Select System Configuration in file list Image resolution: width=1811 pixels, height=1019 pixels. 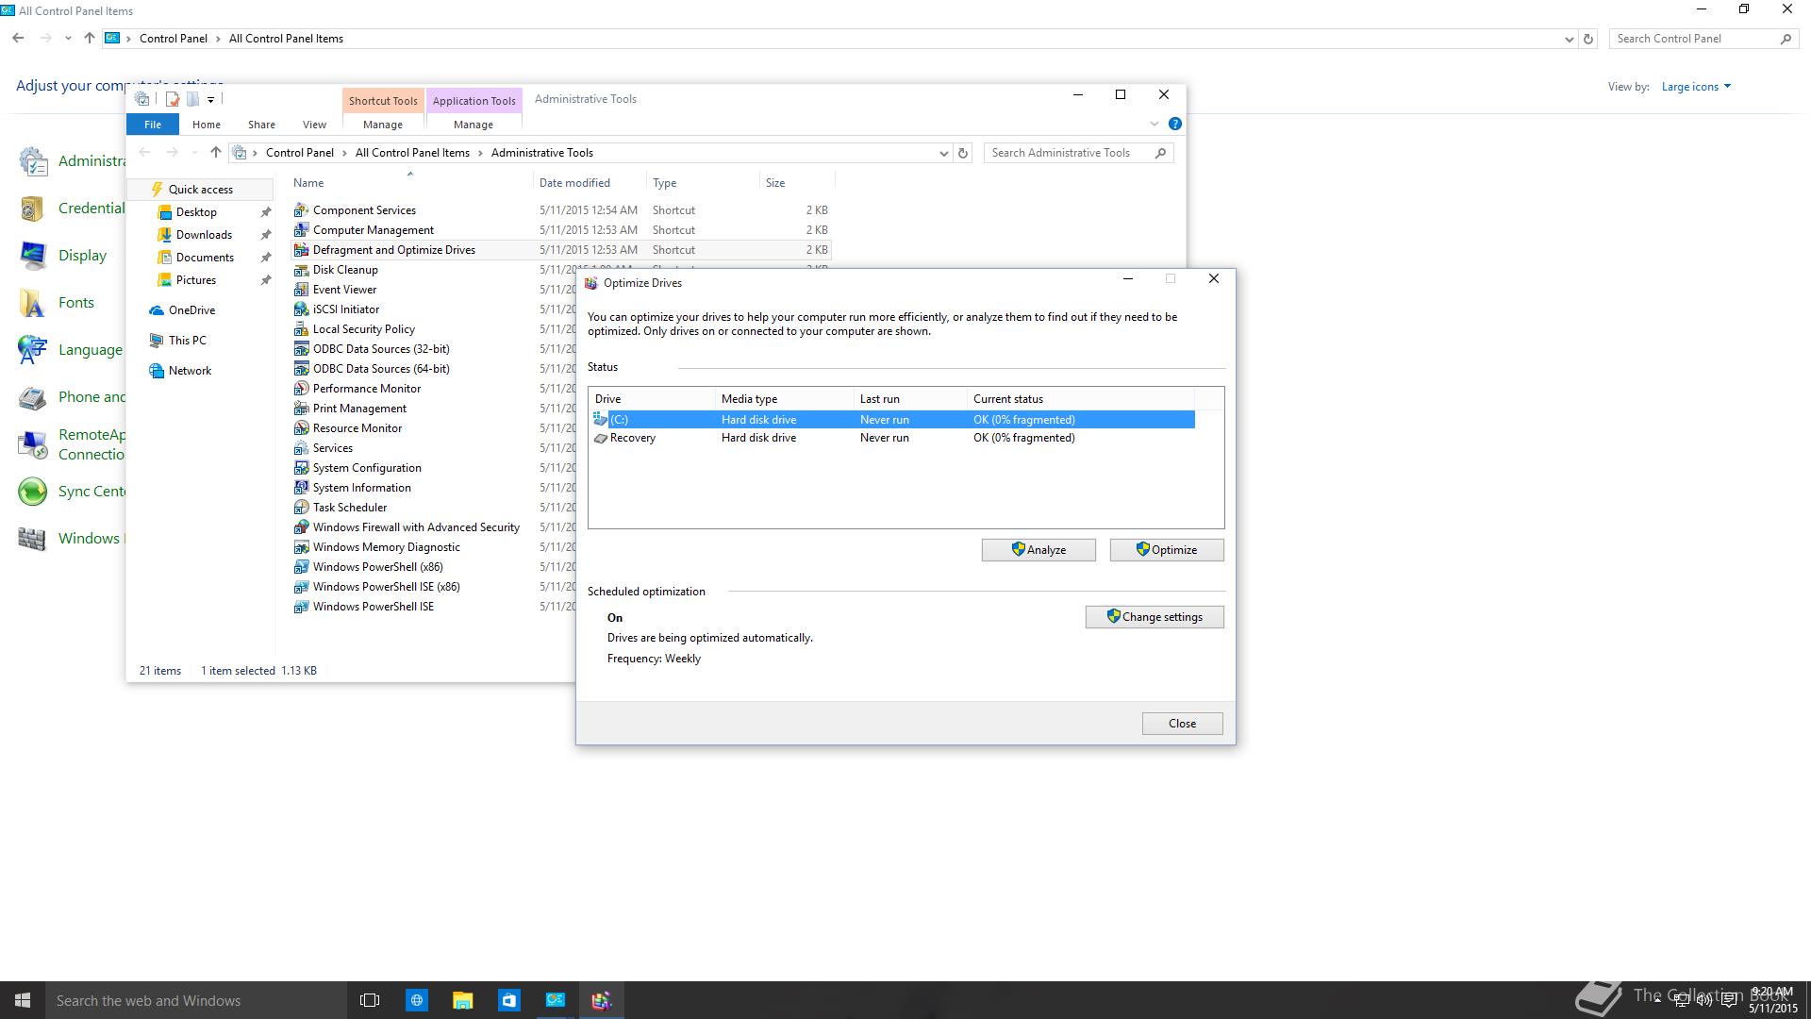tap(367, 468)
